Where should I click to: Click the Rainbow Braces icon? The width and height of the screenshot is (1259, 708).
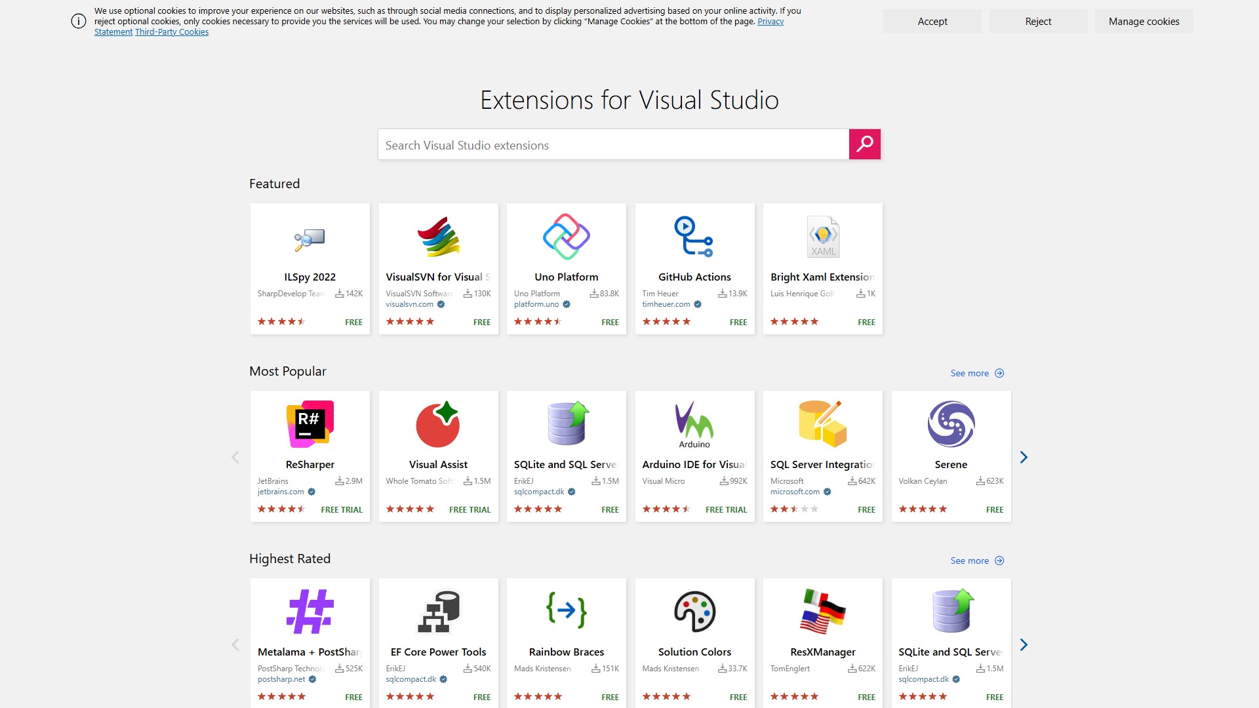coord(566,612)
